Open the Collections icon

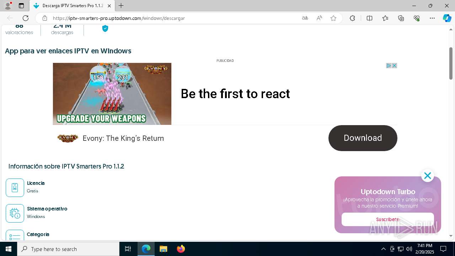click(401, 18)
